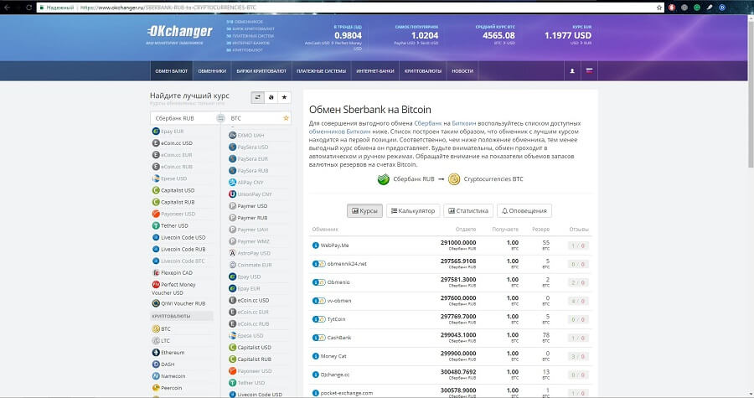Select Paymer USD in right list
Screen dimensions: 754x398
248,206
